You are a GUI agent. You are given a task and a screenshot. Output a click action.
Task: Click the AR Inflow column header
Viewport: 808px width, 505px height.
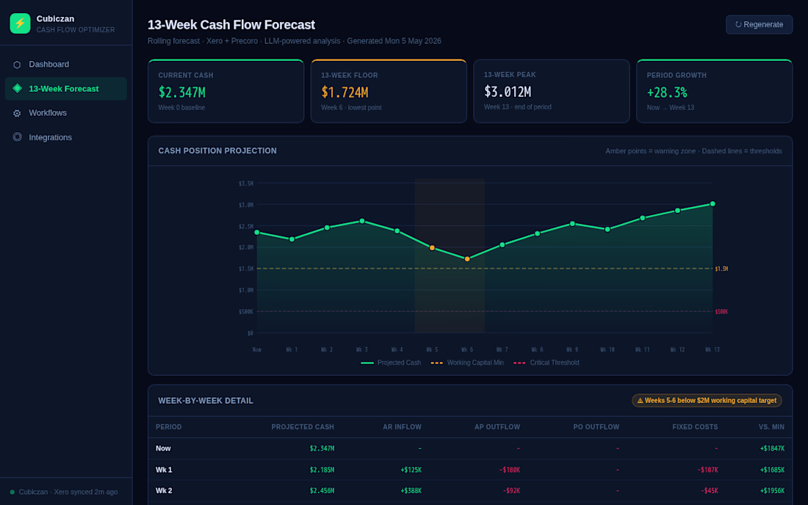402,427
